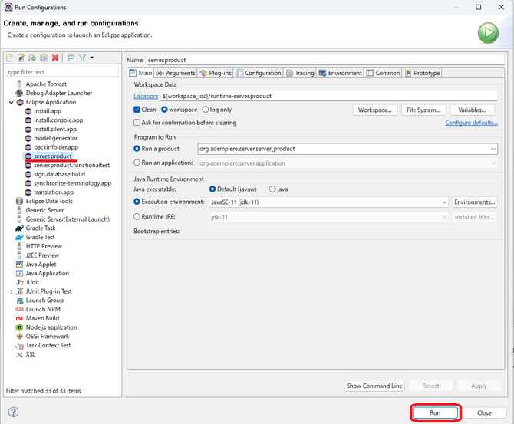Select java executable radio option

[x=272, y=189]
